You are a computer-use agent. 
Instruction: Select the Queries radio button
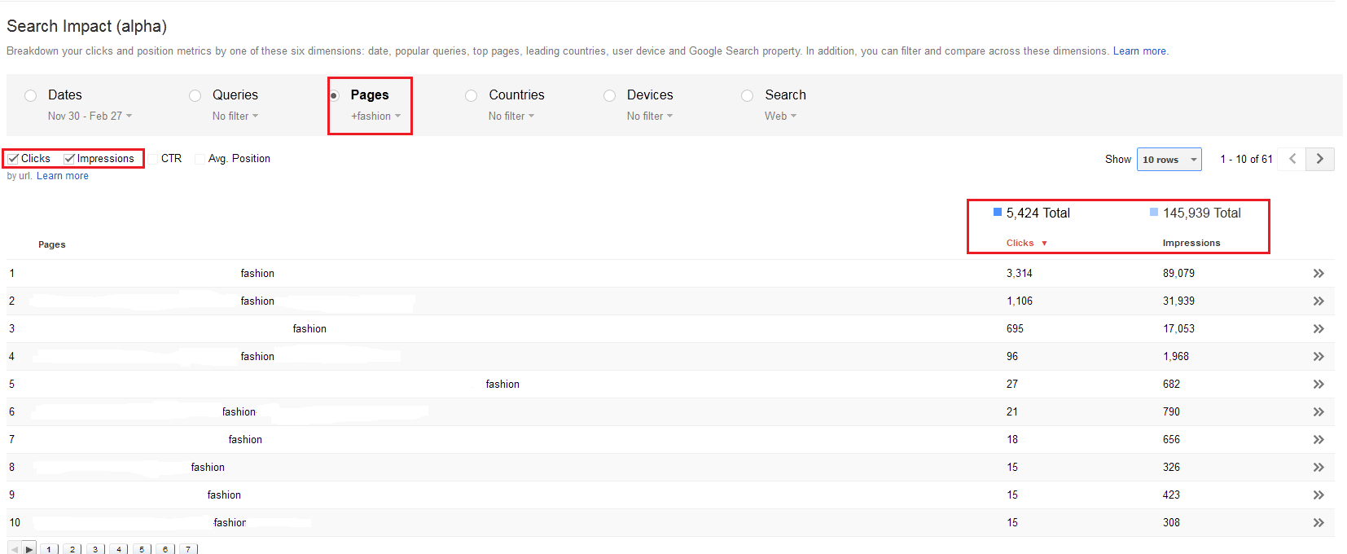(x=195, y=95)
